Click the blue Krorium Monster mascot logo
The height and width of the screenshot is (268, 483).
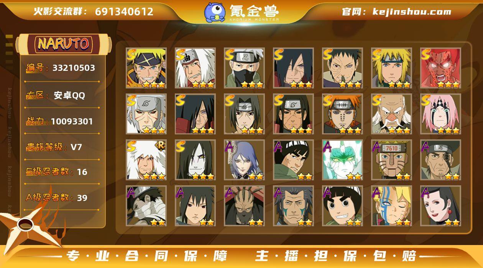coord(214,12)
